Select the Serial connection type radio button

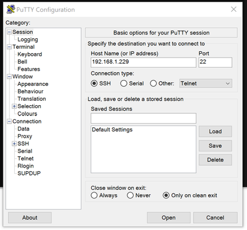(x=124, y=83)
